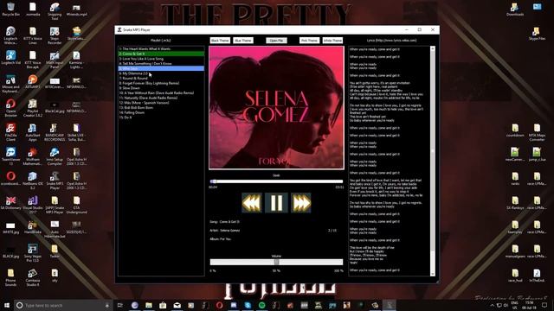Open Opera from the taskbar

219,305
